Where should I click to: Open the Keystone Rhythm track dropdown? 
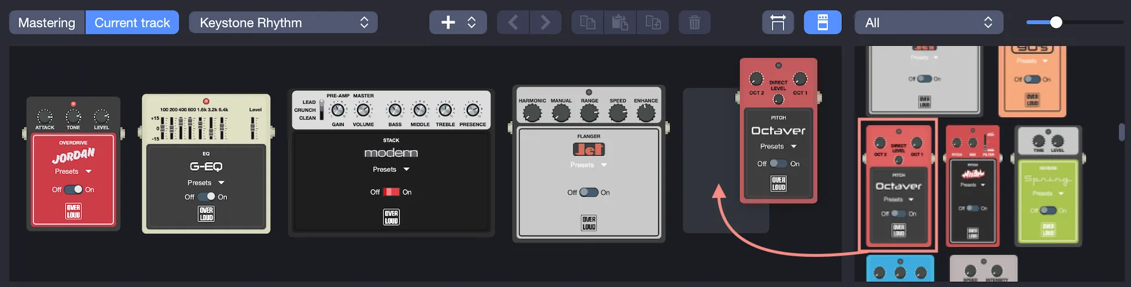(283, 23)
